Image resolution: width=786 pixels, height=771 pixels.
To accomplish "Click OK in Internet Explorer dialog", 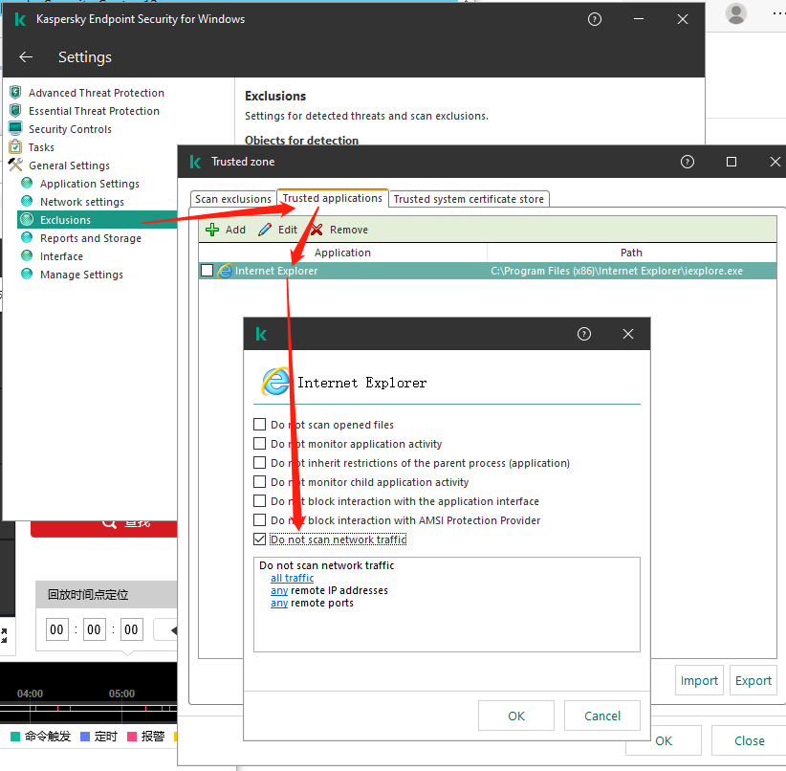I will click(x=516, y=716).
